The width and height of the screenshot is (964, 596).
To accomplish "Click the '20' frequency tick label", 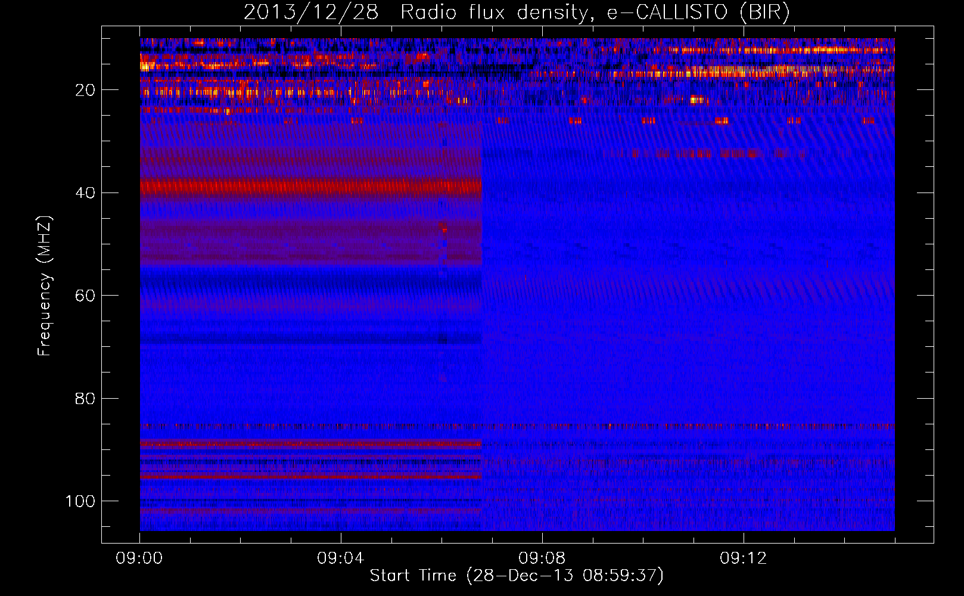I will (x=85, y=90).
